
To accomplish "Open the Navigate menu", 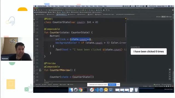I will 62,6.
